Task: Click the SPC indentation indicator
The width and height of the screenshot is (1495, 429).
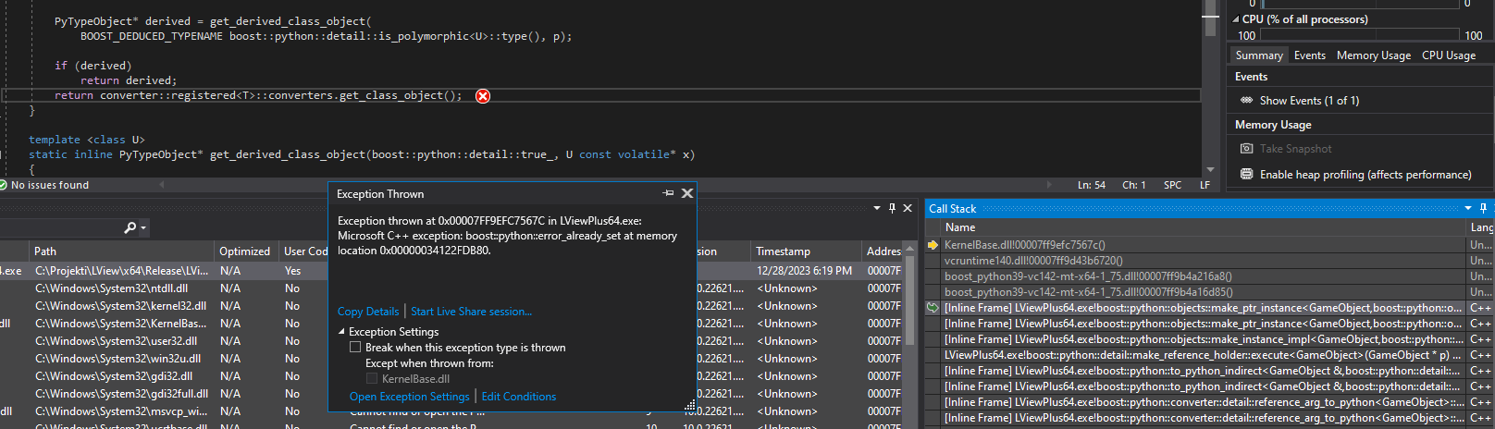Action: coord(1172,185)
